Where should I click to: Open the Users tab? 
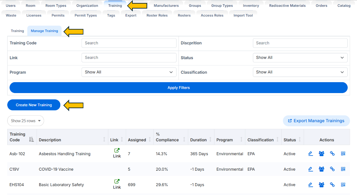(x=11, y=6)
